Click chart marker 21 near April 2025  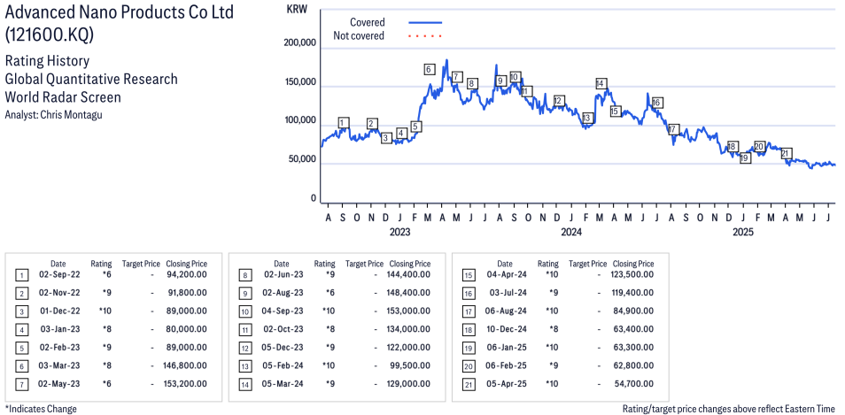(787, 153)
